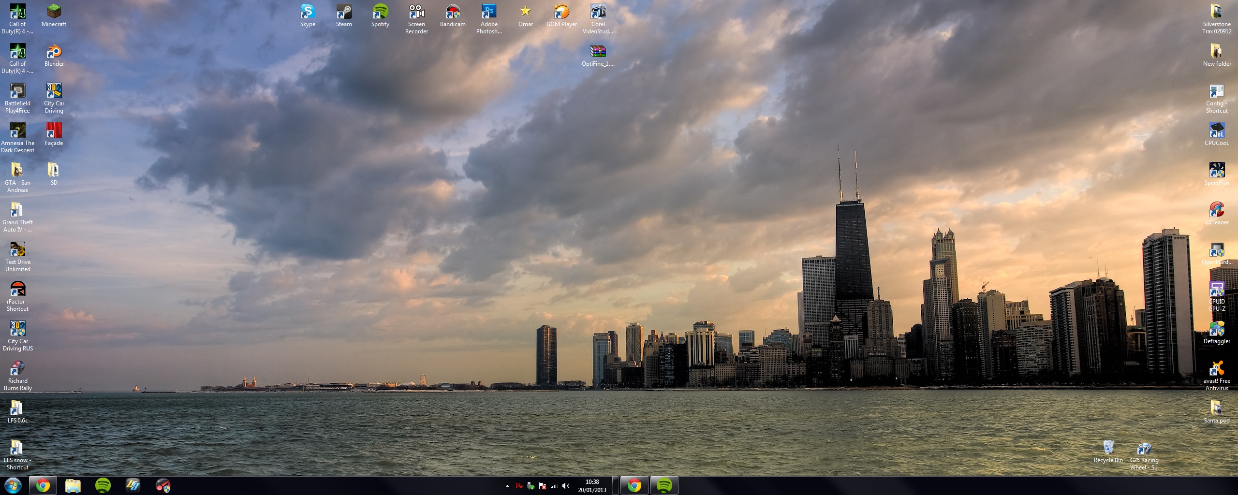
Task: Select the GTA - San Andreas folder
Action: [17, 177]
